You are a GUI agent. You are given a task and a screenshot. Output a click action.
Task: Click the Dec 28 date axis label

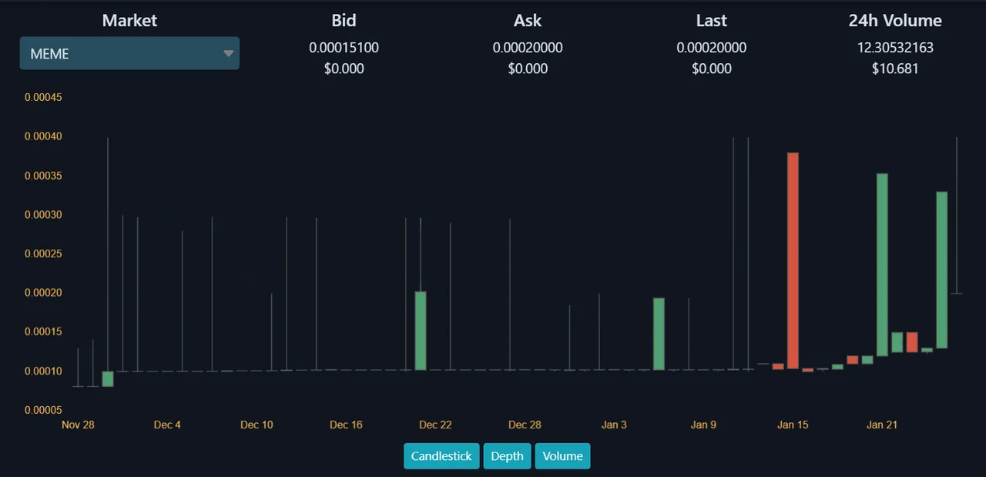(x=525, y=425)
